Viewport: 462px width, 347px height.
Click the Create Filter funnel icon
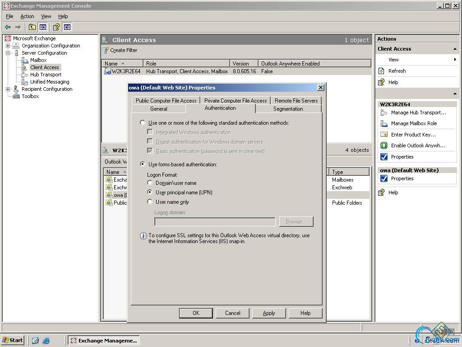click(106, 51)
